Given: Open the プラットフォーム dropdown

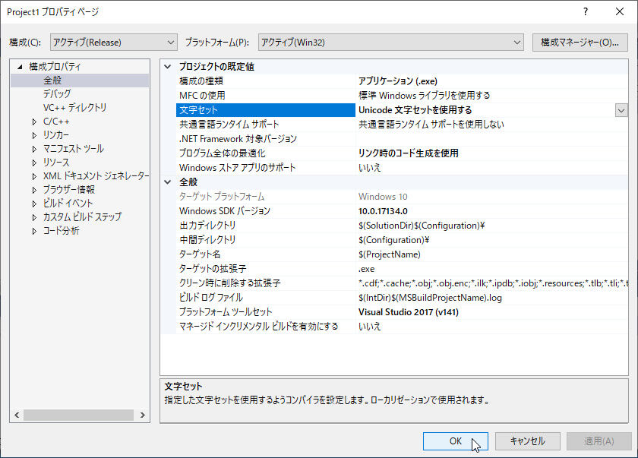Looking at the screenshot, I should pyautogui.click(x=518, y=43).
